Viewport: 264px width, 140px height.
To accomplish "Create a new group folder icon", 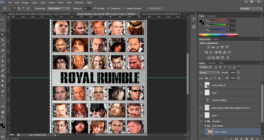I will (x=247, y=139).
